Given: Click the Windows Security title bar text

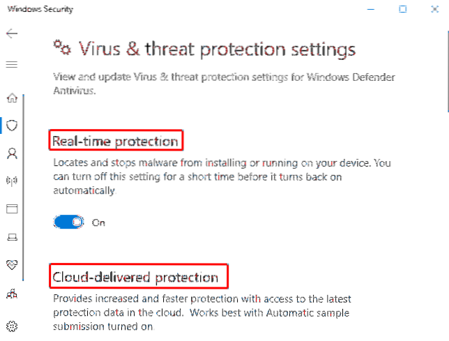Looking at the screenshot, I should 39,10.
